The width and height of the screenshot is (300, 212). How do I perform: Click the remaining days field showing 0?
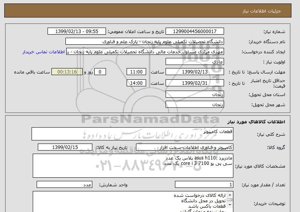coord(100,72)
